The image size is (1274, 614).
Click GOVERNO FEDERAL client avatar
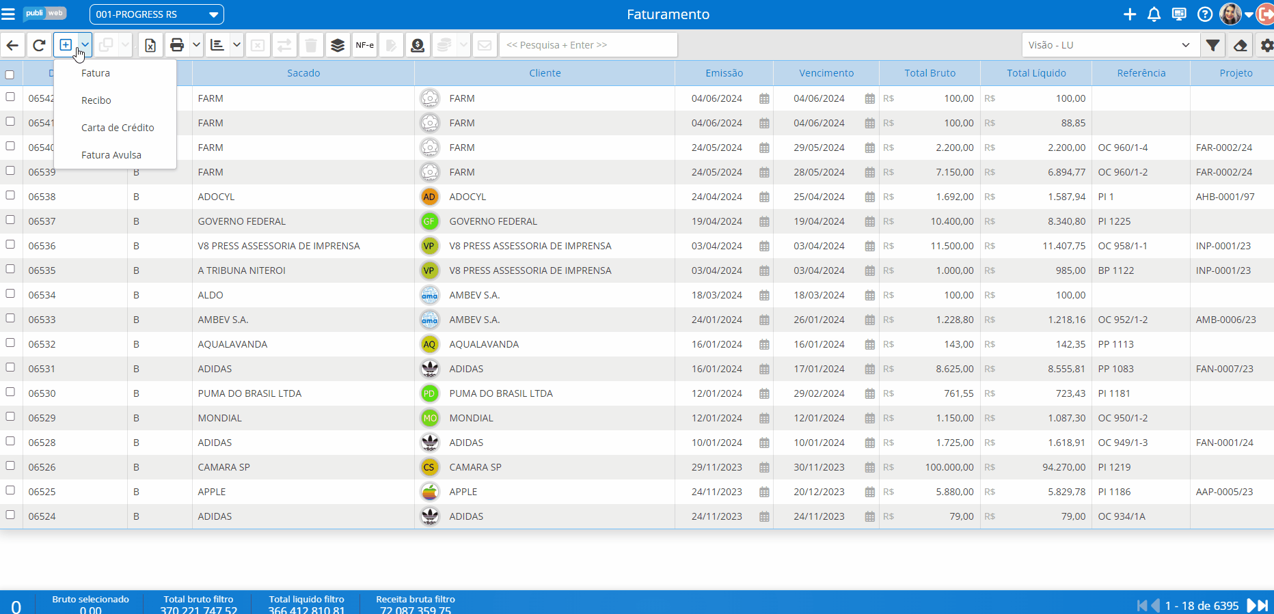[x=429, y=221]
